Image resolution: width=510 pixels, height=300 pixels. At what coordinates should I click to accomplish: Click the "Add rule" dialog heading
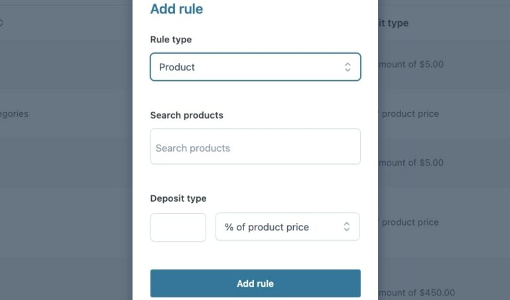click(x=176, y=9)
